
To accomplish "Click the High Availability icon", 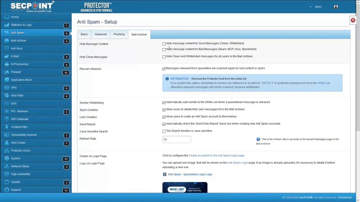I will click(x=7, y=174).
